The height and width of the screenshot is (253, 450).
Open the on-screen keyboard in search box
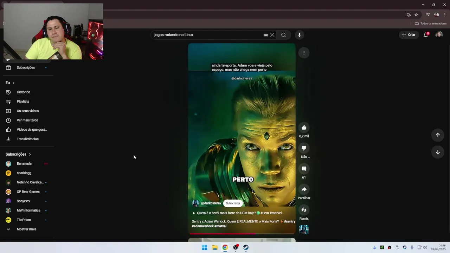[x=266, y=35]
